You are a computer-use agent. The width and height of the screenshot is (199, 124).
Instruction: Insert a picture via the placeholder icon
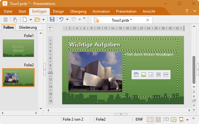143,74
